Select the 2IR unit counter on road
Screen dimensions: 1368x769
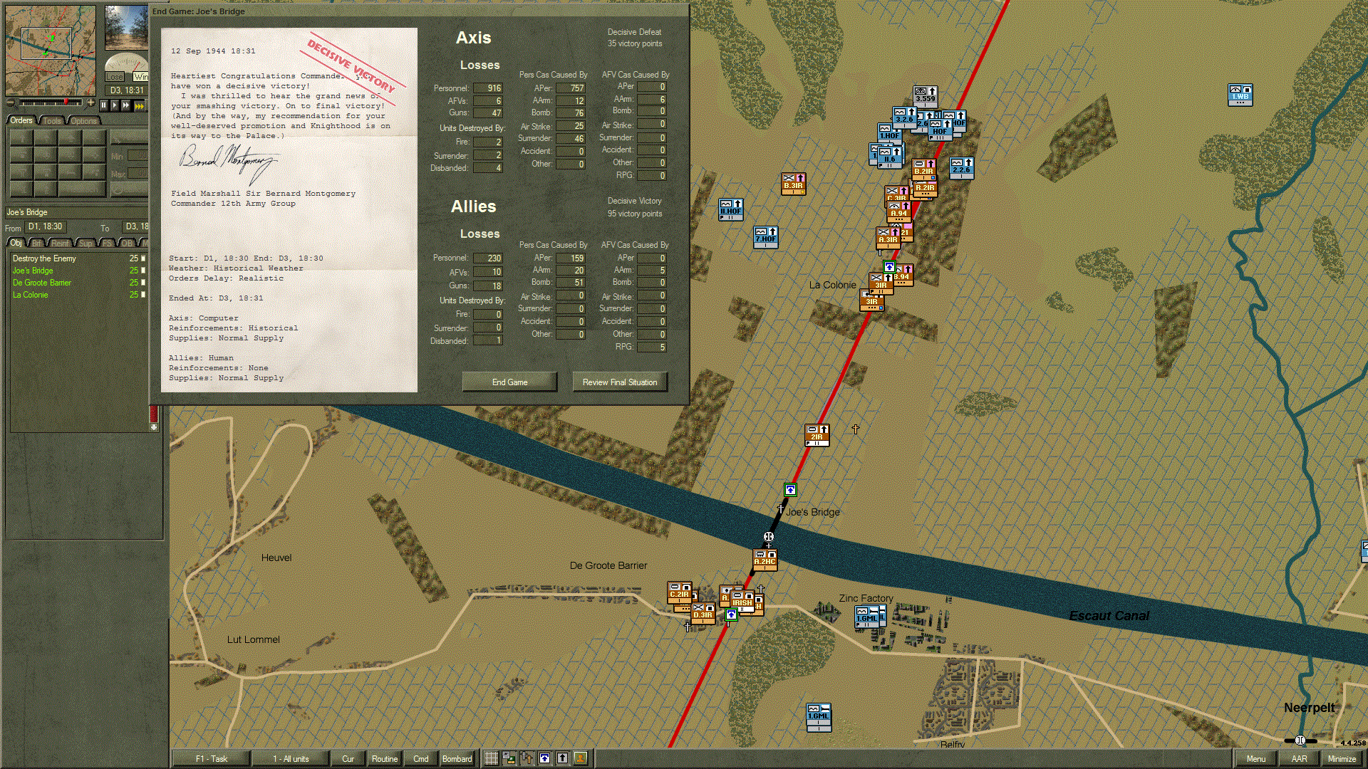(x=817, y=435)
